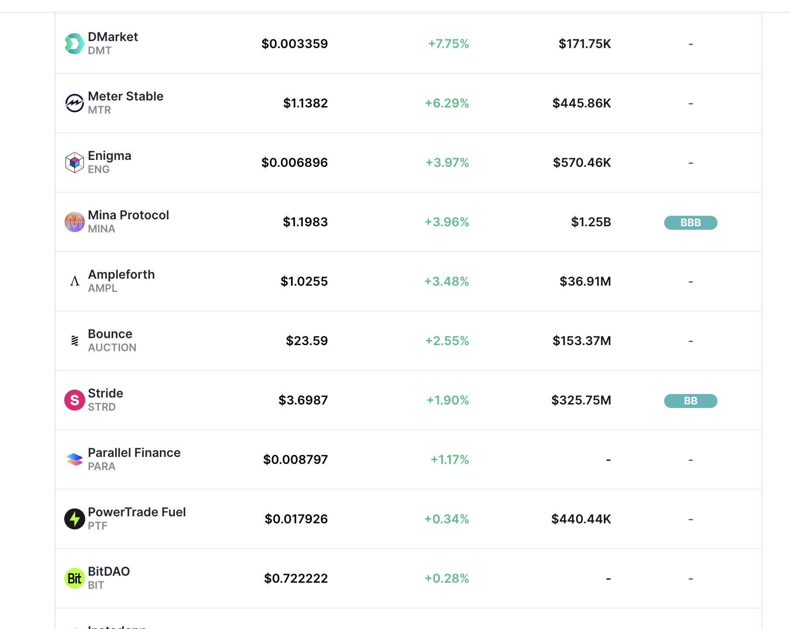
Task: Click the +1.17% change value
Action: pyautogui.click(x=450, y=460)
